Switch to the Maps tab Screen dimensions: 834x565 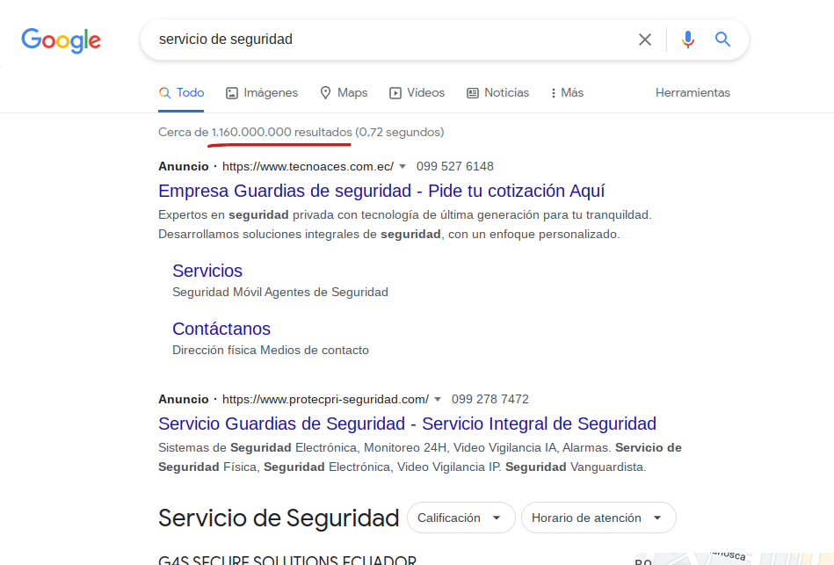344,92
